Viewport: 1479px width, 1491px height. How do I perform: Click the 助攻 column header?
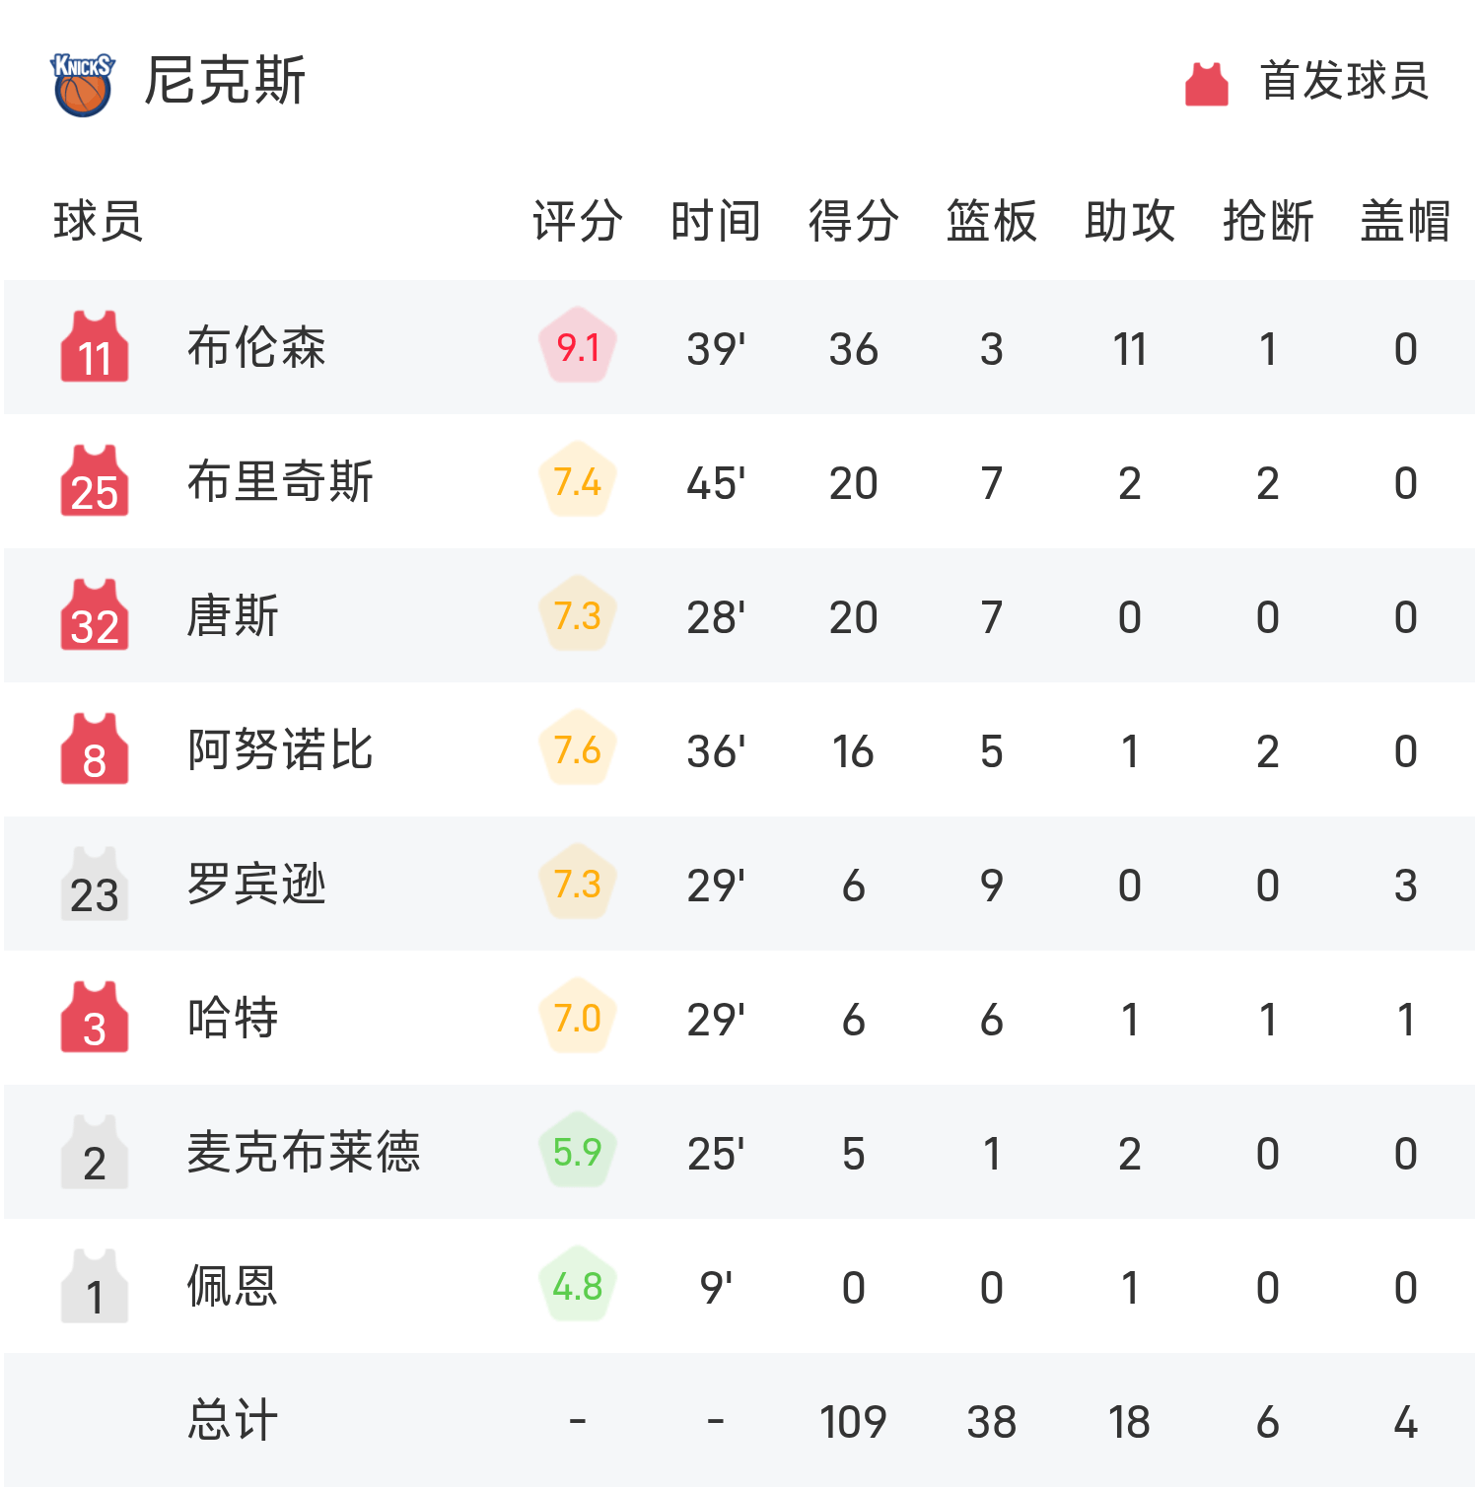(x=1130, y=221)
